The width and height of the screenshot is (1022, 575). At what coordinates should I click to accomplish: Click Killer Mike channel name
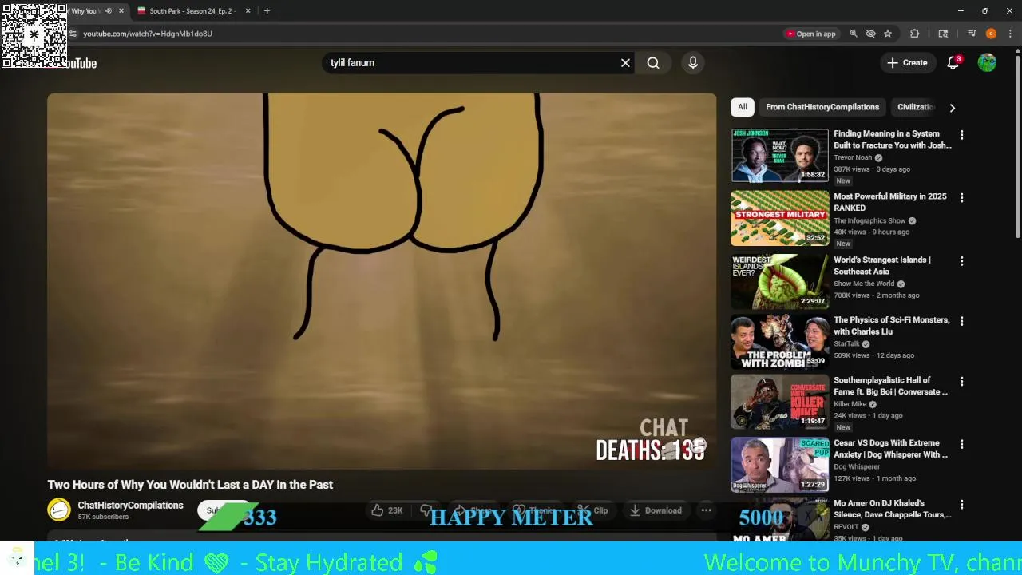coord(850,404)
